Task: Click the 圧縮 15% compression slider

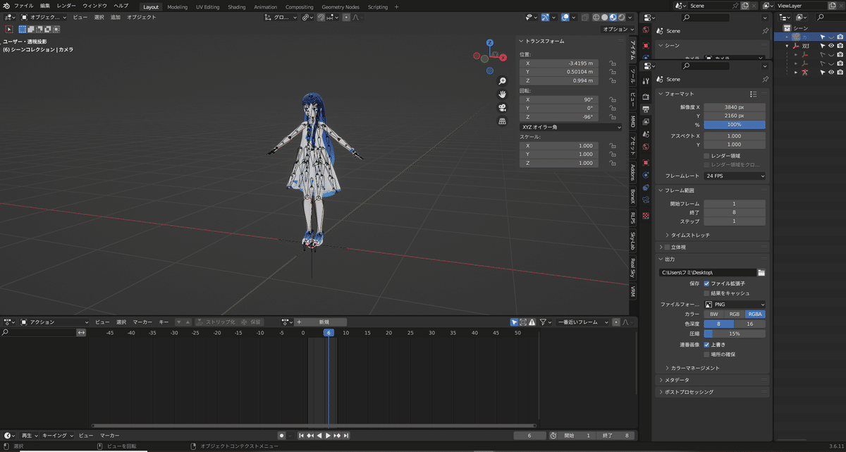Action: [x=735, y=334]
